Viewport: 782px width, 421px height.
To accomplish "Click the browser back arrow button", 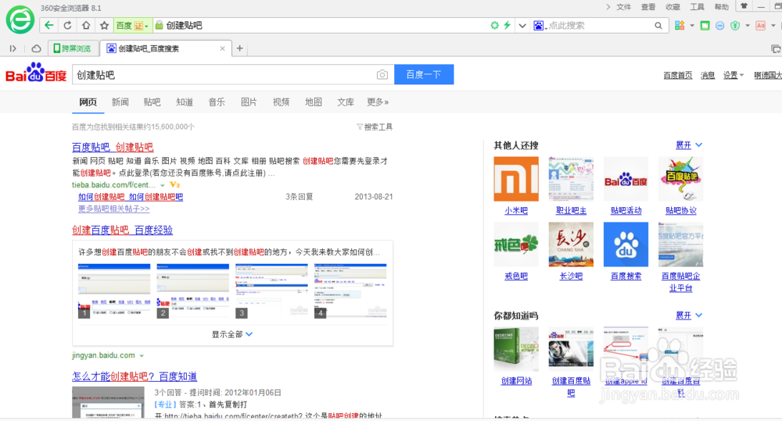I will coord(48,26).
